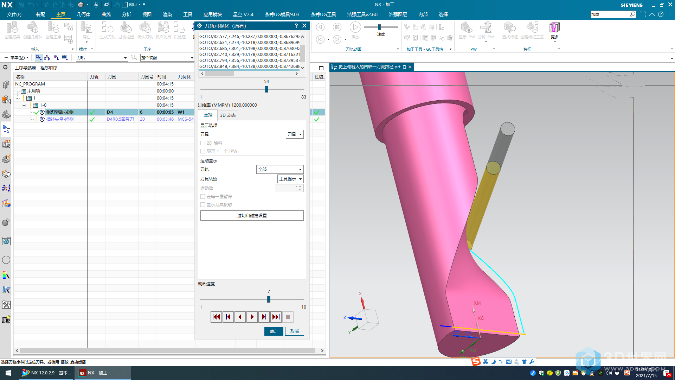The height and width of the screenshot is (380, 675).
Task: Open the 刀轨 filter combo box in toolbar
Action: click(x=102, y=58)
